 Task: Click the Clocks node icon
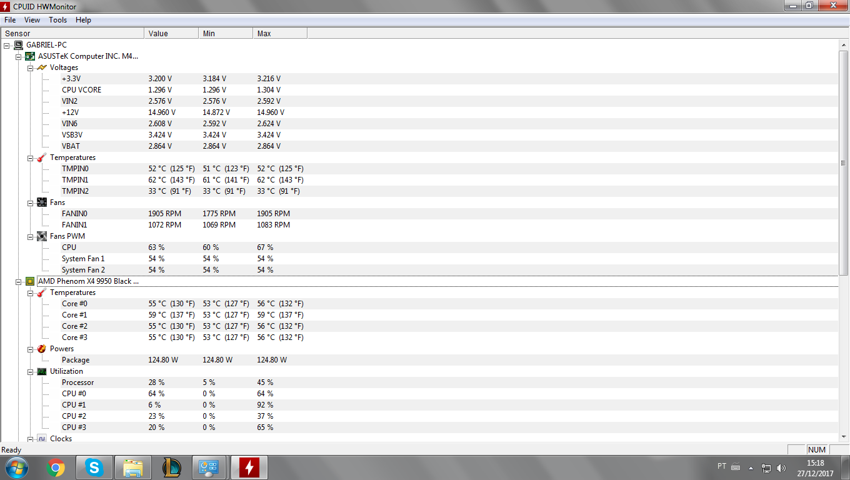42,439
